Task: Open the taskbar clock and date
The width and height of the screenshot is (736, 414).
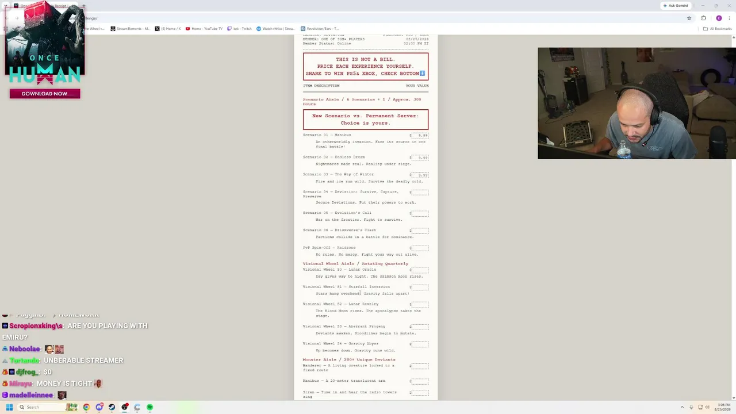Action: point(723,407)
